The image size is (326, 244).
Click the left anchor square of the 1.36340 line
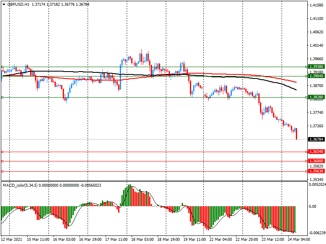[x=2, y=152]
